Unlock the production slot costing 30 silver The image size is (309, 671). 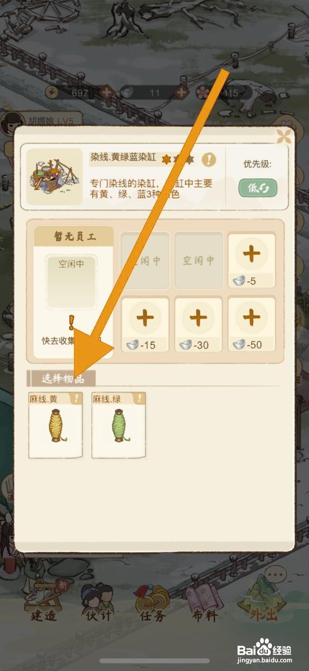coord(198,324)
